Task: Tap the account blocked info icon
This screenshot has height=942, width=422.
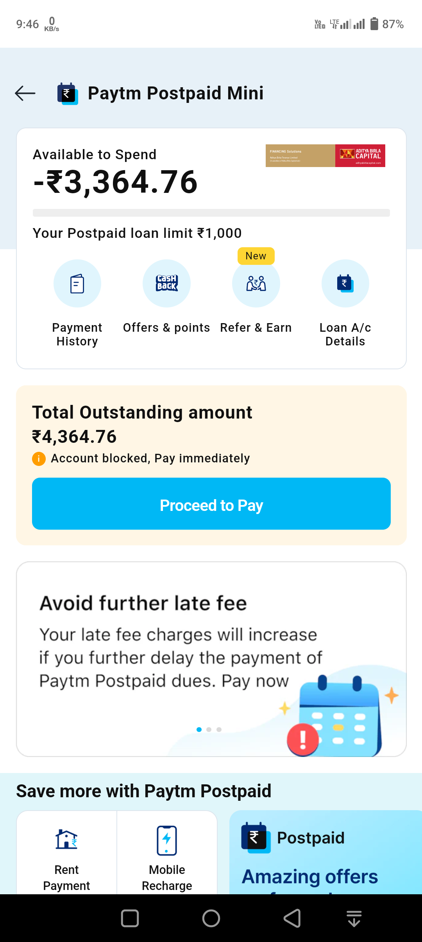Action: [x=39, y=458]
